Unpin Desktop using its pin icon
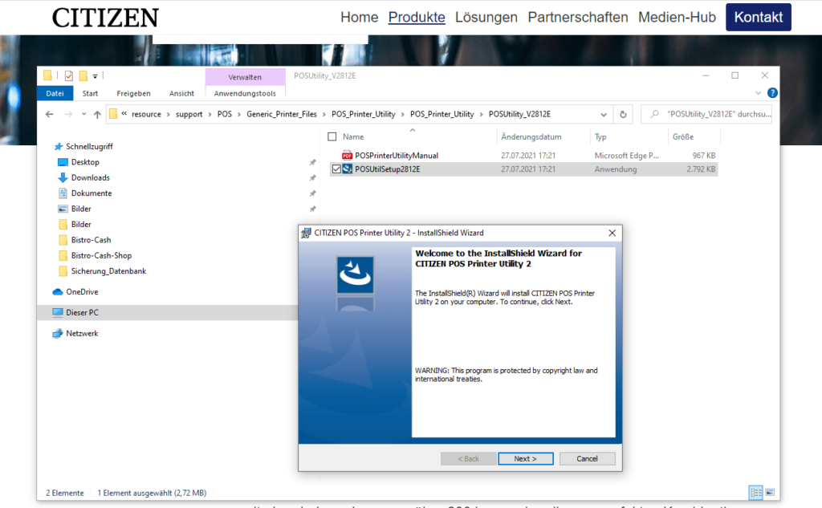 (x=312, y=163)
